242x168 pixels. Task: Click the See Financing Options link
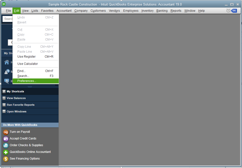point(25,158)
